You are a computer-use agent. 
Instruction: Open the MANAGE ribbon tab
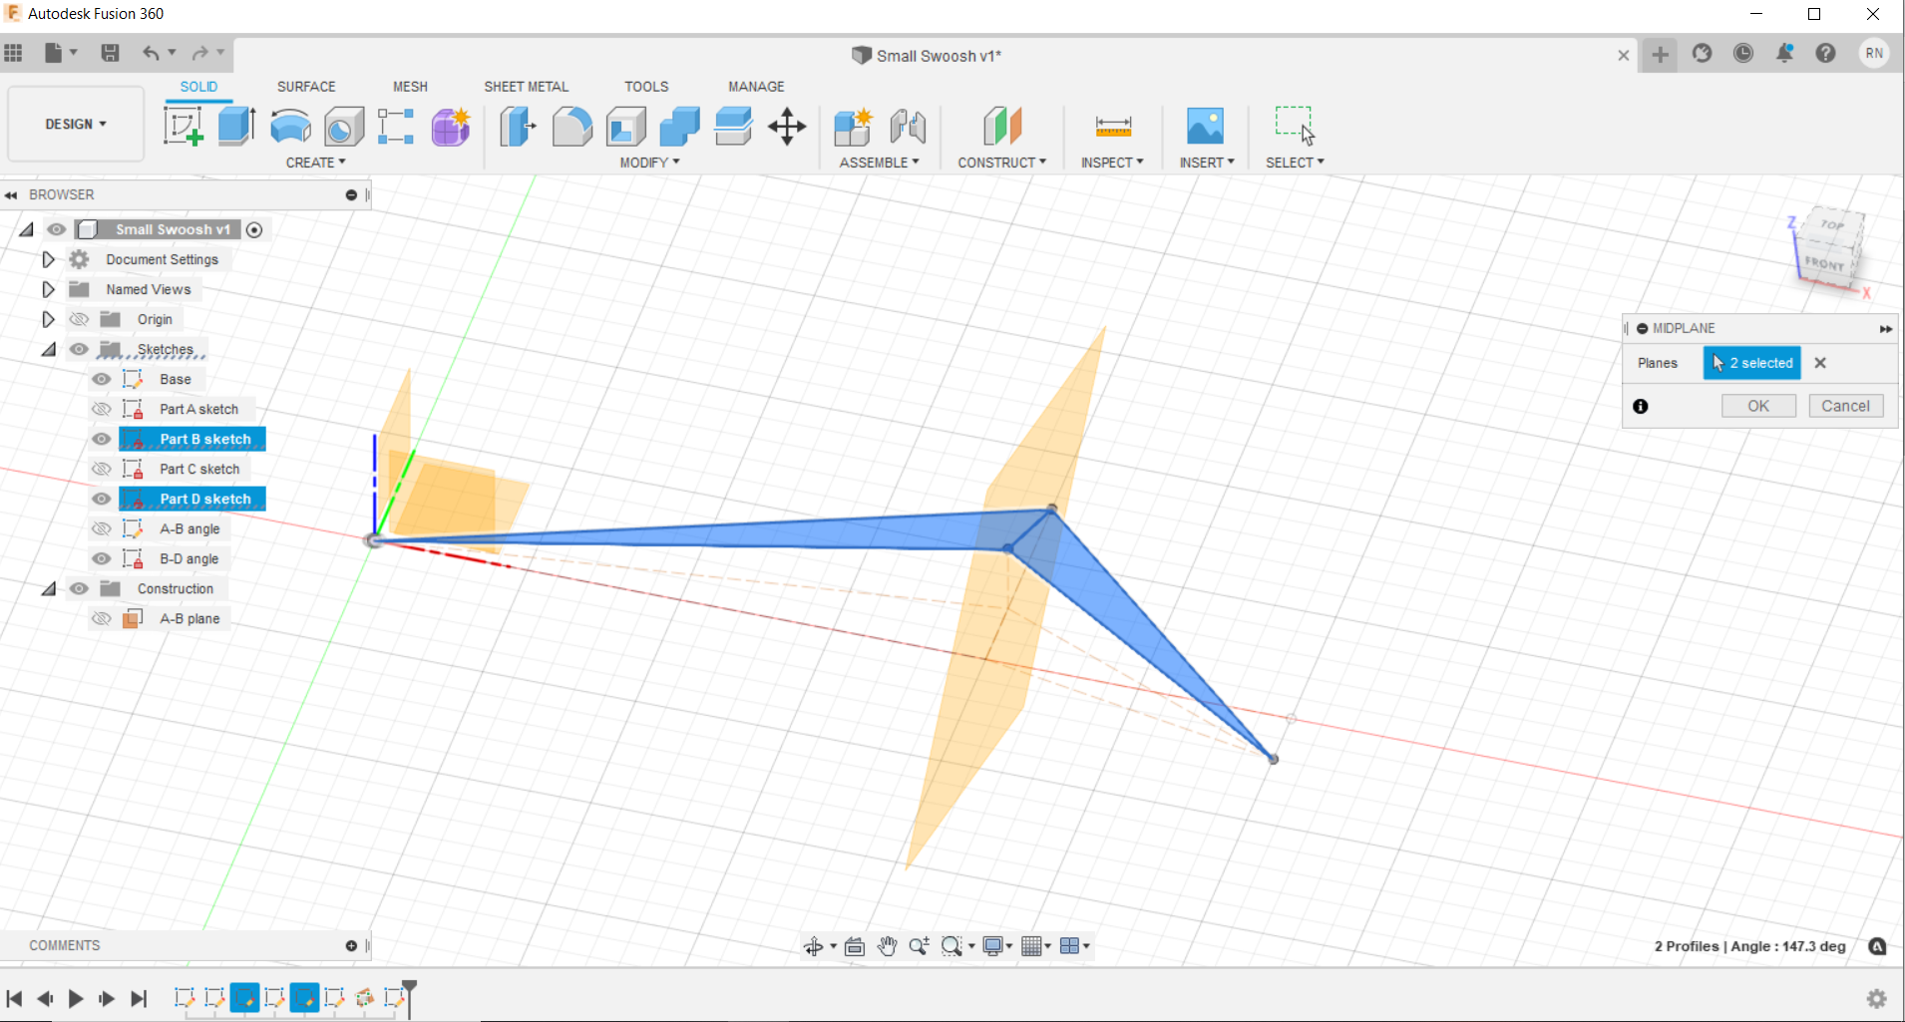755,87
